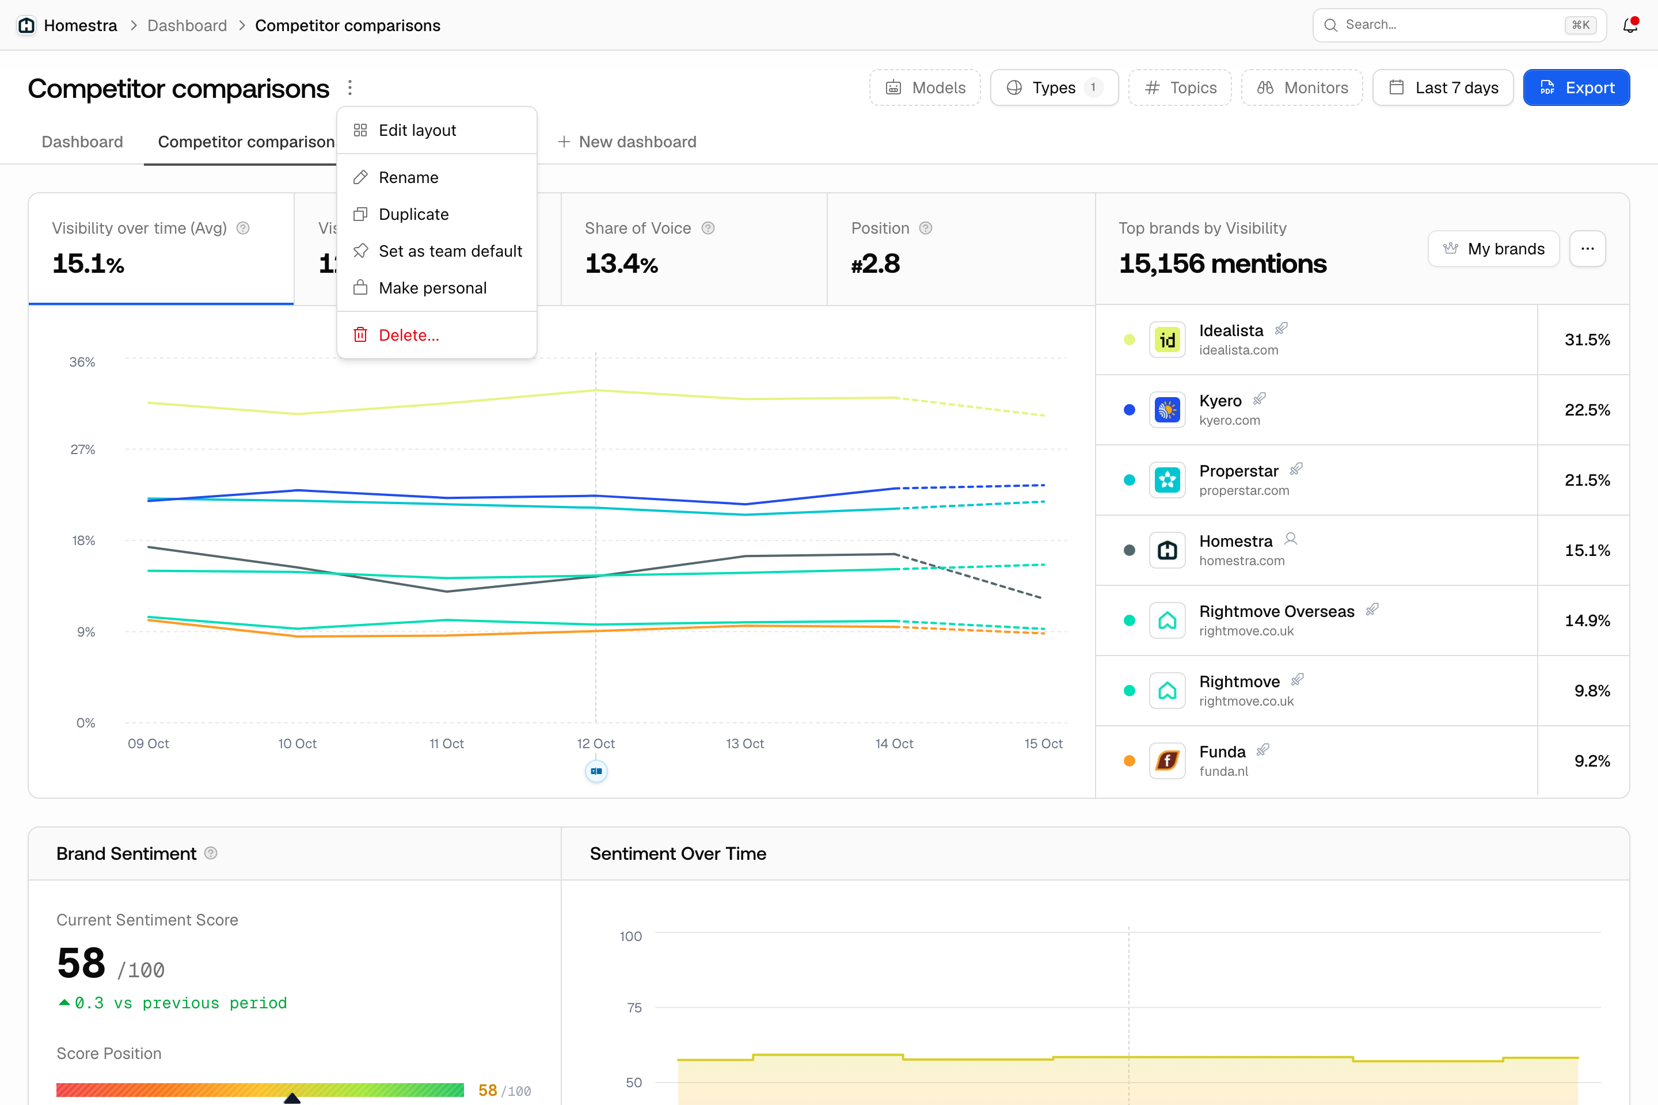The width and height of the screenshot is (1658, 1105).
Task: Click the Share of Voice help icon
Action: 709,228
